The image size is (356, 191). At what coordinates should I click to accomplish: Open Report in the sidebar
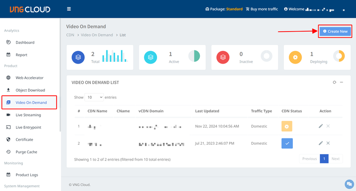[21, 55]
